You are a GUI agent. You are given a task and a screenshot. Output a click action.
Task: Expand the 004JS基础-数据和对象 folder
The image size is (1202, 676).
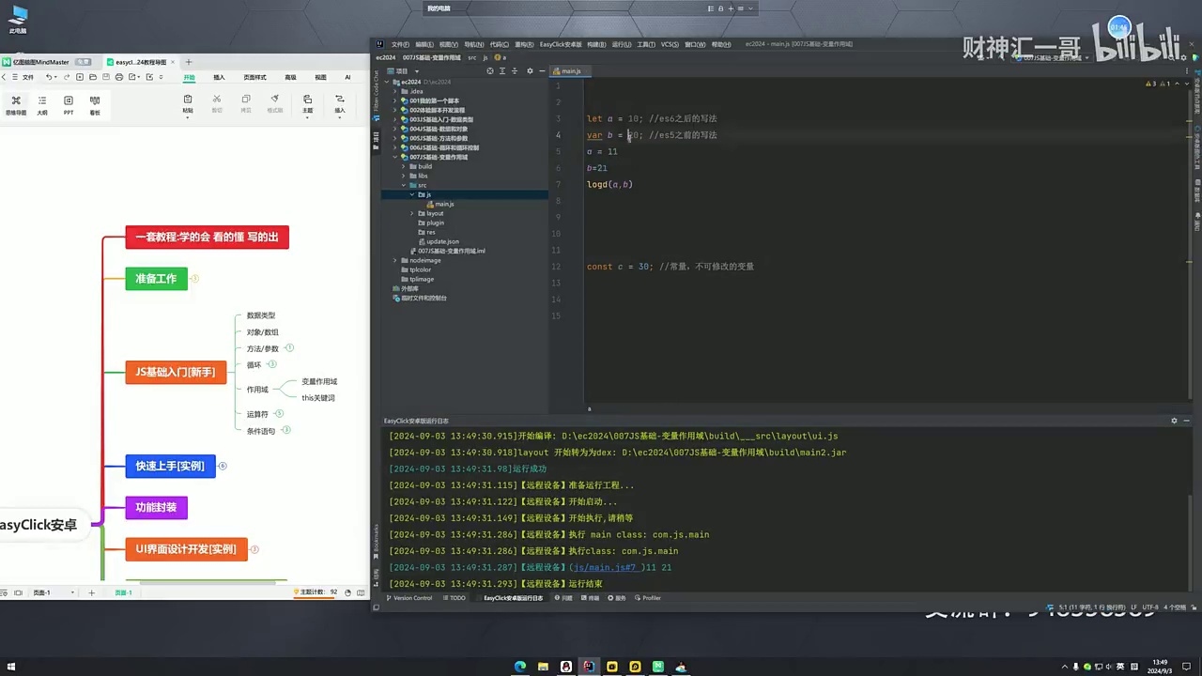396,129
